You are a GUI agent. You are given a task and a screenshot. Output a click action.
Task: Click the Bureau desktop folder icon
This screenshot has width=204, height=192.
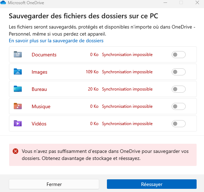coord(18,89)
